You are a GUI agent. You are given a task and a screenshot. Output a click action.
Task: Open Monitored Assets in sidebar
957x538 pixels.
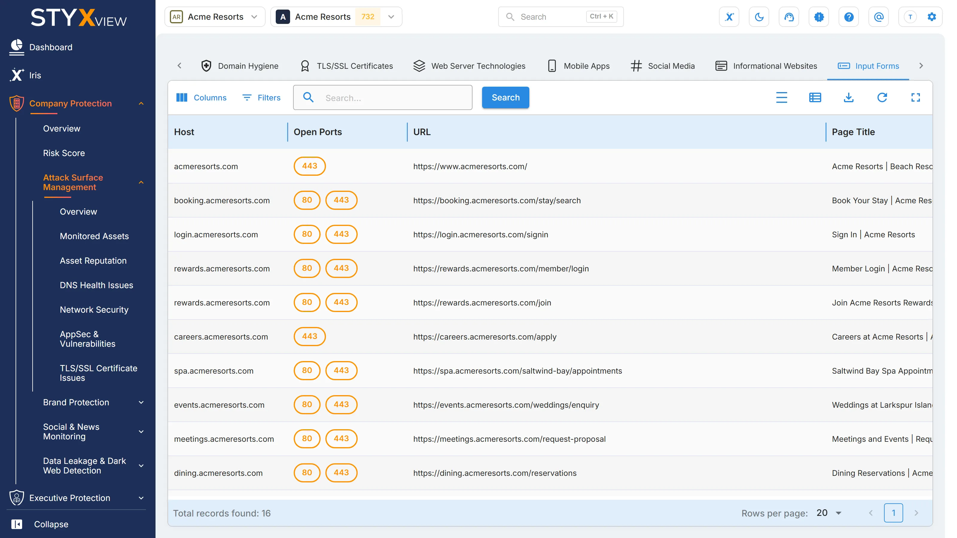(94, 236)
